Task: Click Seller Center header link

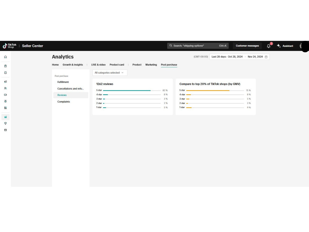Action: click(x=32, y=46)
